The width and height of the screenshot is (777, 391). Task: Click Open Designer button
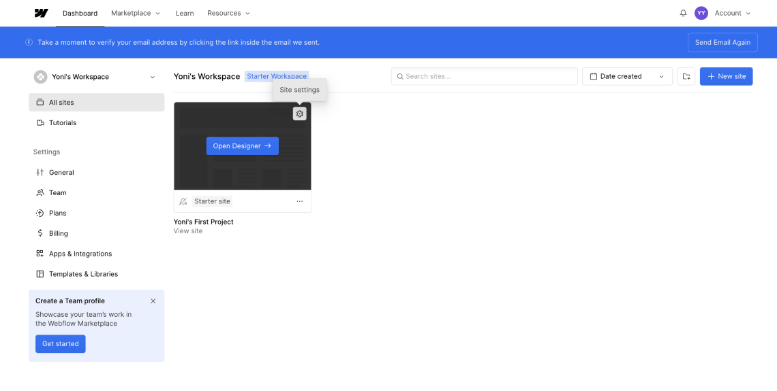point(242,146)
